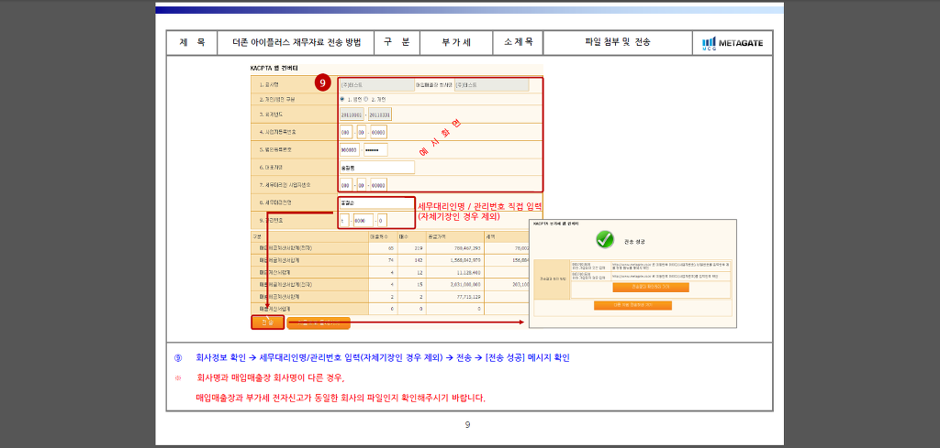Click middle box of row 4 business number
The height and width of the screenshot is (448, 940).
pos(362,132)
